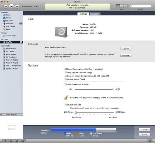The image size is (155, 143).
Task: Enable Sound Check checkbox
Action: 66,79
